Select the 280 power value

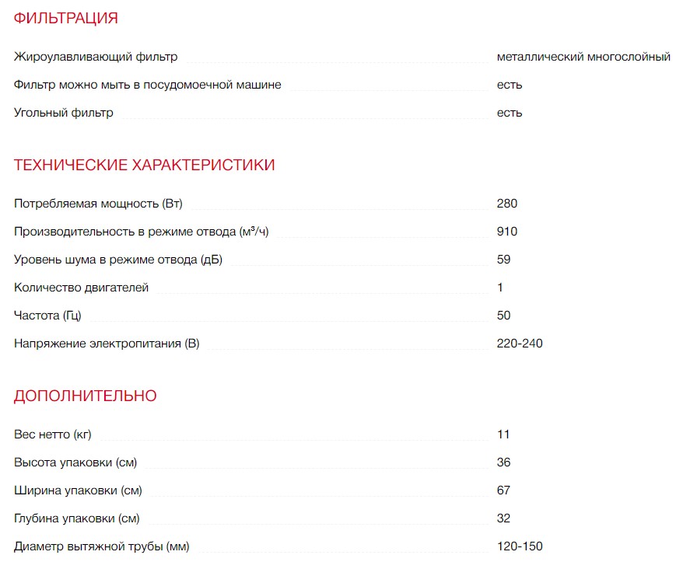coord(507,204)
